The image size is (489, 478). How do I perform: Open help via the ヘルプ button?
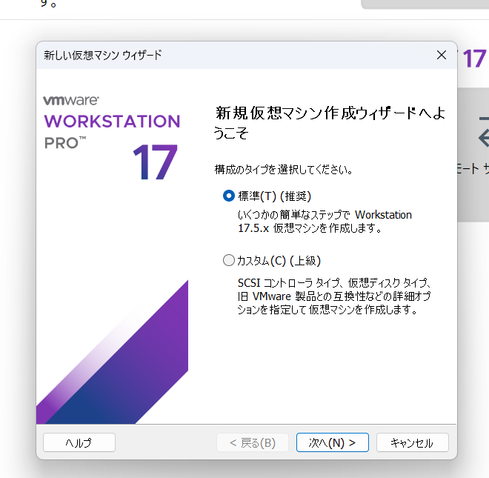point(79,442)
